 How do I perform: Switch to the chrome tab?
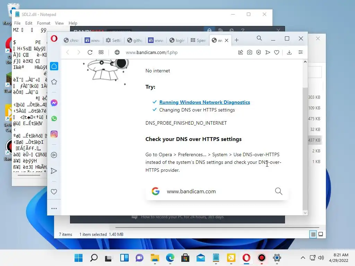(x=72, y=40)
